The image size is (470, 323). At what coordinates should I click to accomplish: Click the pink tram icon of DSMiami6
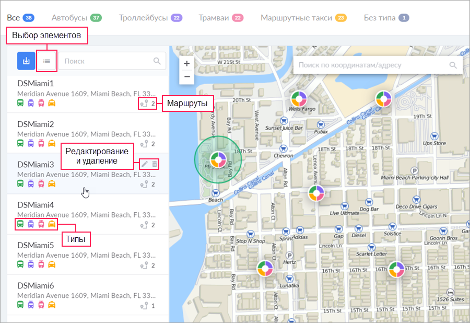(x=41, y=305)
